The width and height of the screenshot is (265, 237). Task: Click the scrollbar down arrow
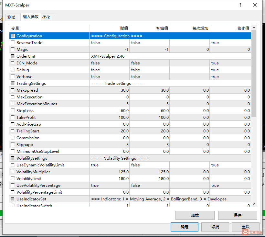[254, 204]
